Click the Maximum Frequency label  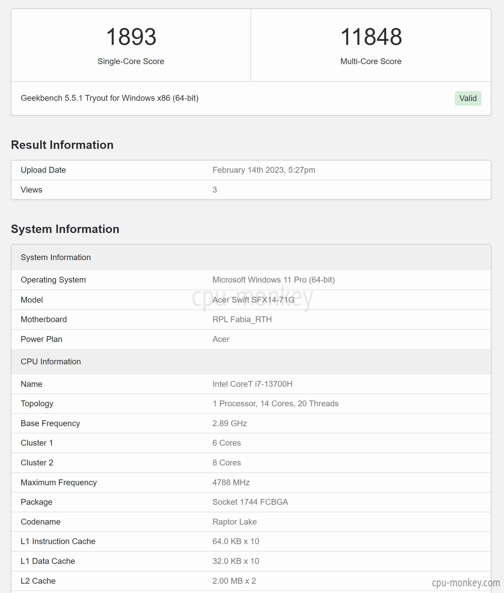pos(59,483)
